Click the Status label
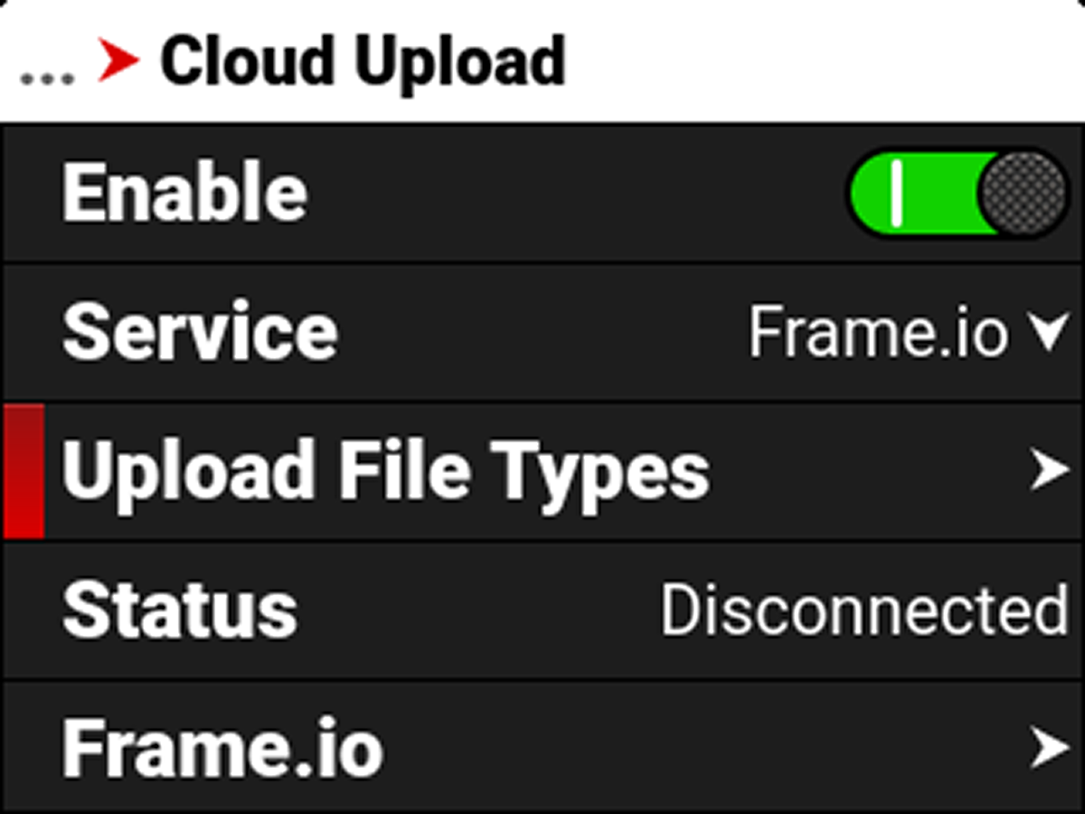The height and width of the screenshot is (814, 1085). 180,610
